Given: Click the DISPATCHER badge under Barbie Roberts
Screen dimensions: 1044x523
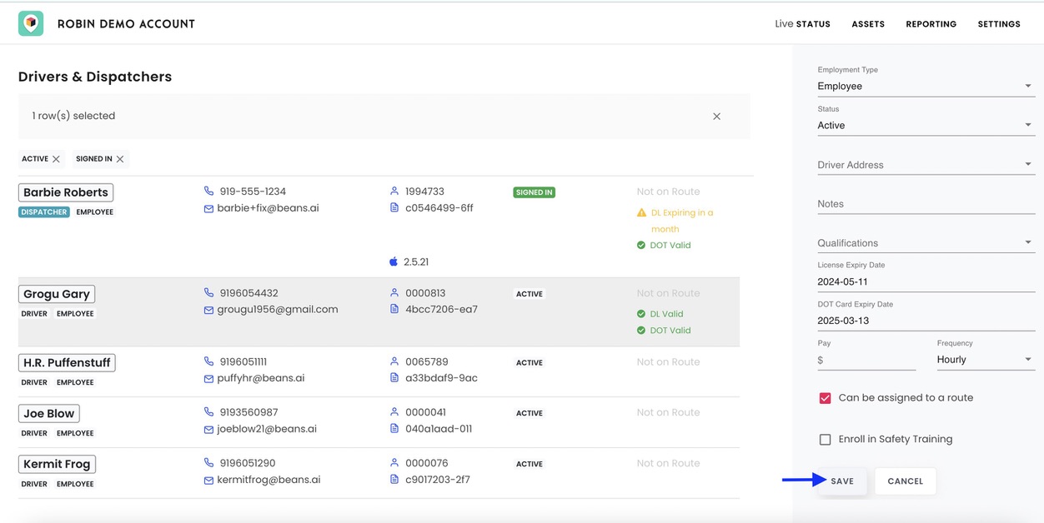Looking at the screenshot, I should point(44,212).
